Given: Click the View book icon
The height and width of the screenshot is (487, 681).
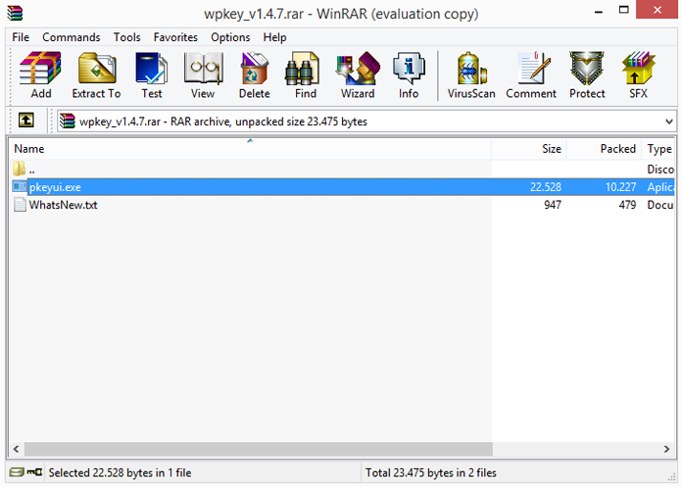Looking at the screenshot, I should pyautogui.click(x=203, y=75).
